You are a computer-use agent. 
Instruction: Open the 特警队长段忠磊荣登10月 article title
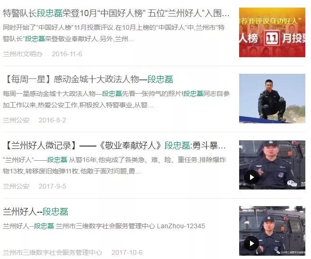pos(116,13)
